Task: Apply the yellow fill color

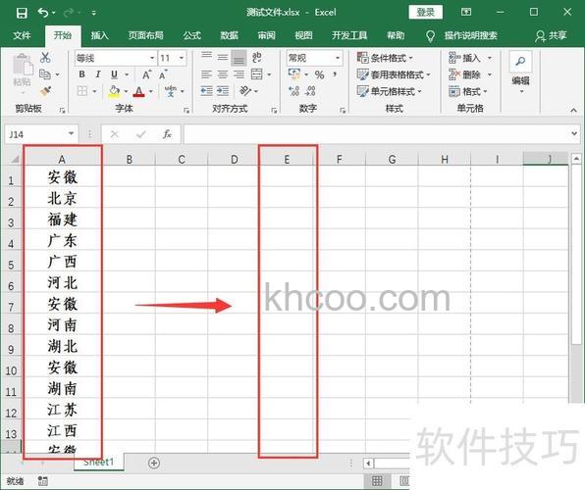Action: pos(114,91)
